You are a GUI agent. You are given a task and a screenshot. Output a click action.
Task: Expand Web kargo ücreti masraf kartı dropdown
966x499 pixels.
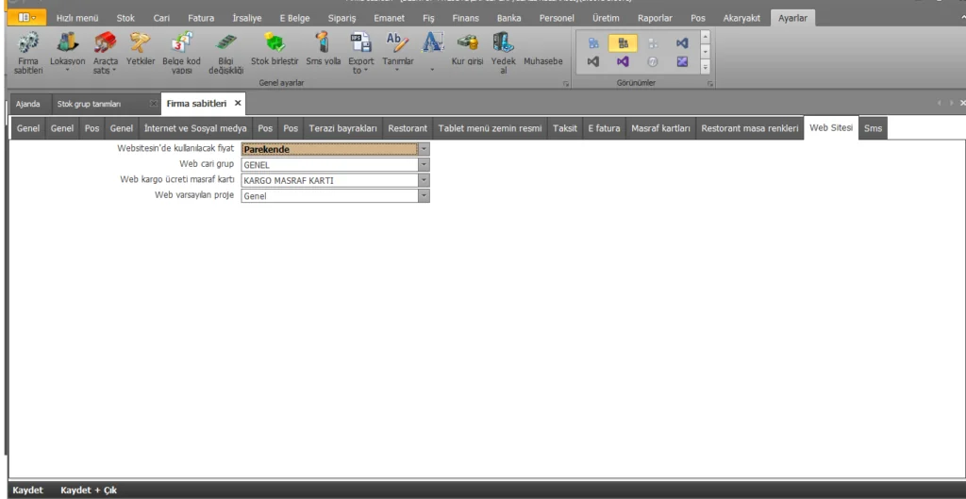(424, 180)
